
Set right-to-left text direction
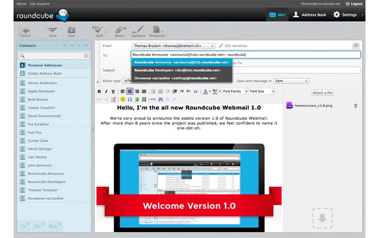(189, 91)
